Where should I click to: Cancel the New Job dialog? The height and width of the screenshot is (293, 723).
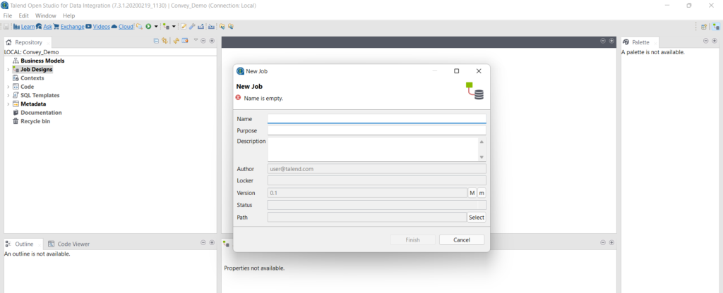coord(462,239)
